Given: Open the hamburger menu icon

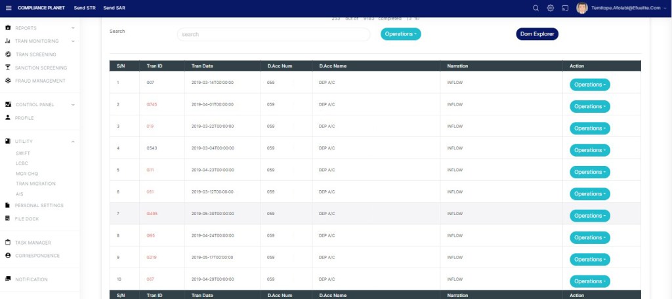Looking at the screenshot, I should (x=9, y=8).
